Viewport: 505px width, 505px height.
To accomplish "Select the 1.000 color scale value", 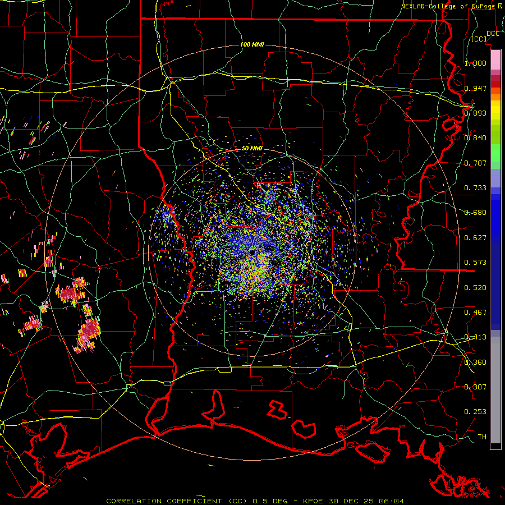I will (475, 63).
